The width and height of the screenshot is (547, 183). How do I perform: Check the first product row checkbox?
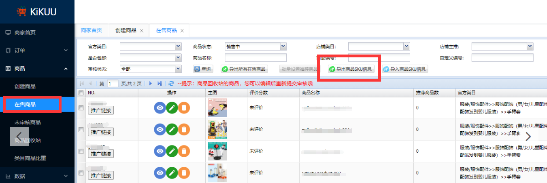point(81,108)
